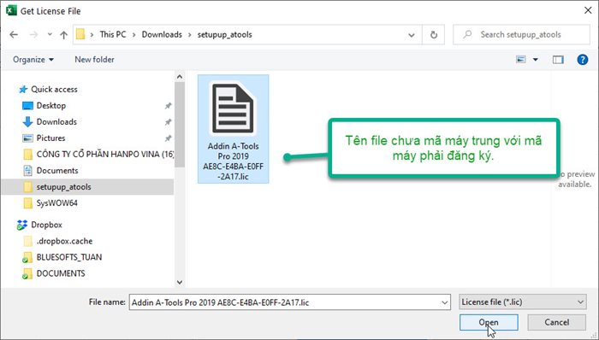Open SysWOW64 folder in sidebar

pyautogui.click(x=57, y=203)
